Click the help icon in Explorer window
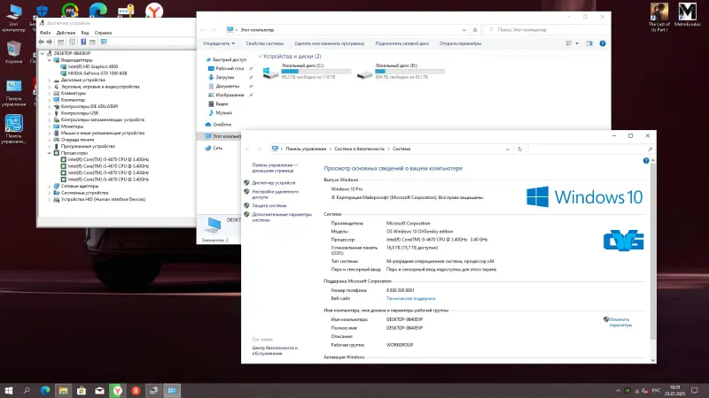 [x=603, y=43]
